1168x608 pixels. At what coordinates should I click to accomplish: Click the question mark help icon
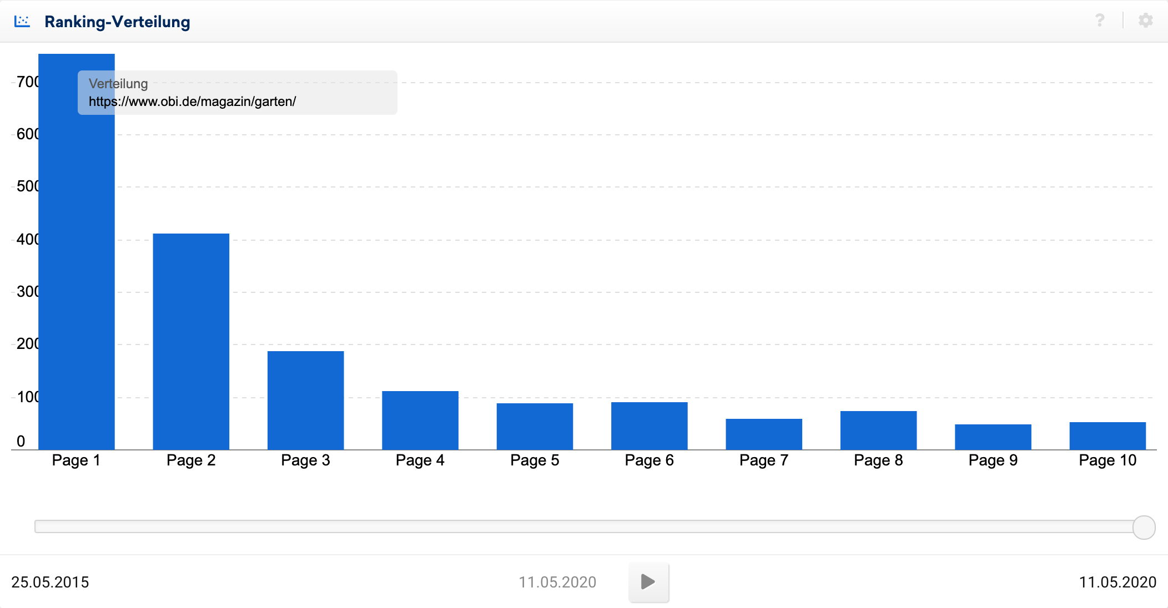coord(1100,21)
